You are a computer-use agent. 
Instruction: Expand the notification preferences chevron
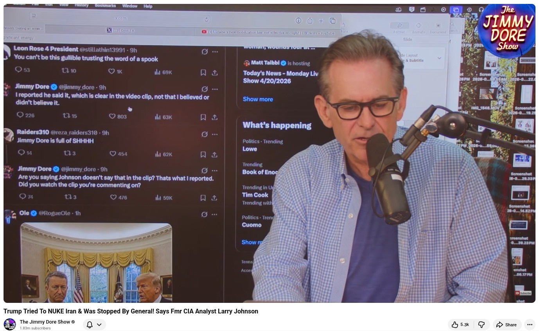pos(99,325)
